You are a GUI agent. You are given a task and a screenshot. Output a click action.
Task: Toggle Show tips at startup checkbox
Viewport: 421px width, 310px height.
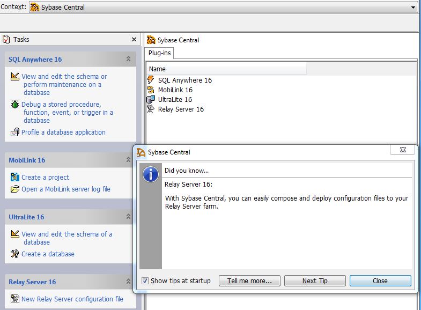pyautogui.click(x=145, y=281)
